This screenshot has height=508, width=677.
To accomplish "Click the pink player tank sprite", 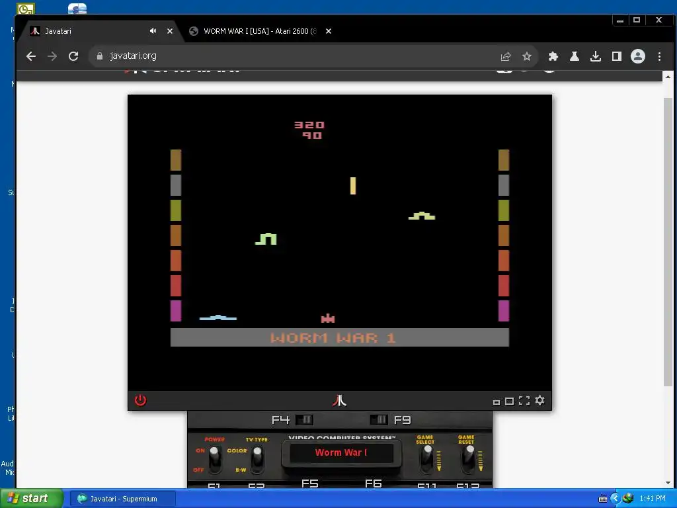I will [328, 318].
